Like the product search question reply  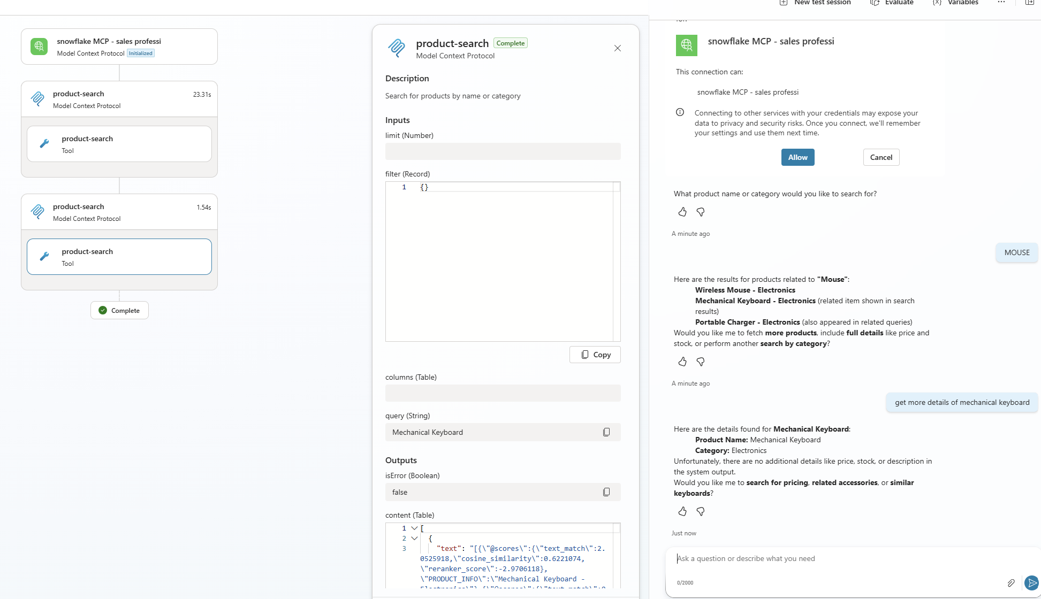[682, 212]
